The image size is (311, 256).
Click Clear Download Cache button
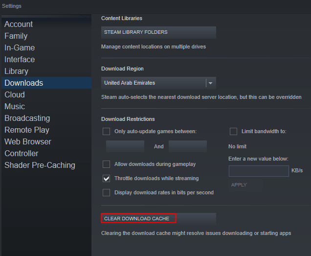point(158,218)
